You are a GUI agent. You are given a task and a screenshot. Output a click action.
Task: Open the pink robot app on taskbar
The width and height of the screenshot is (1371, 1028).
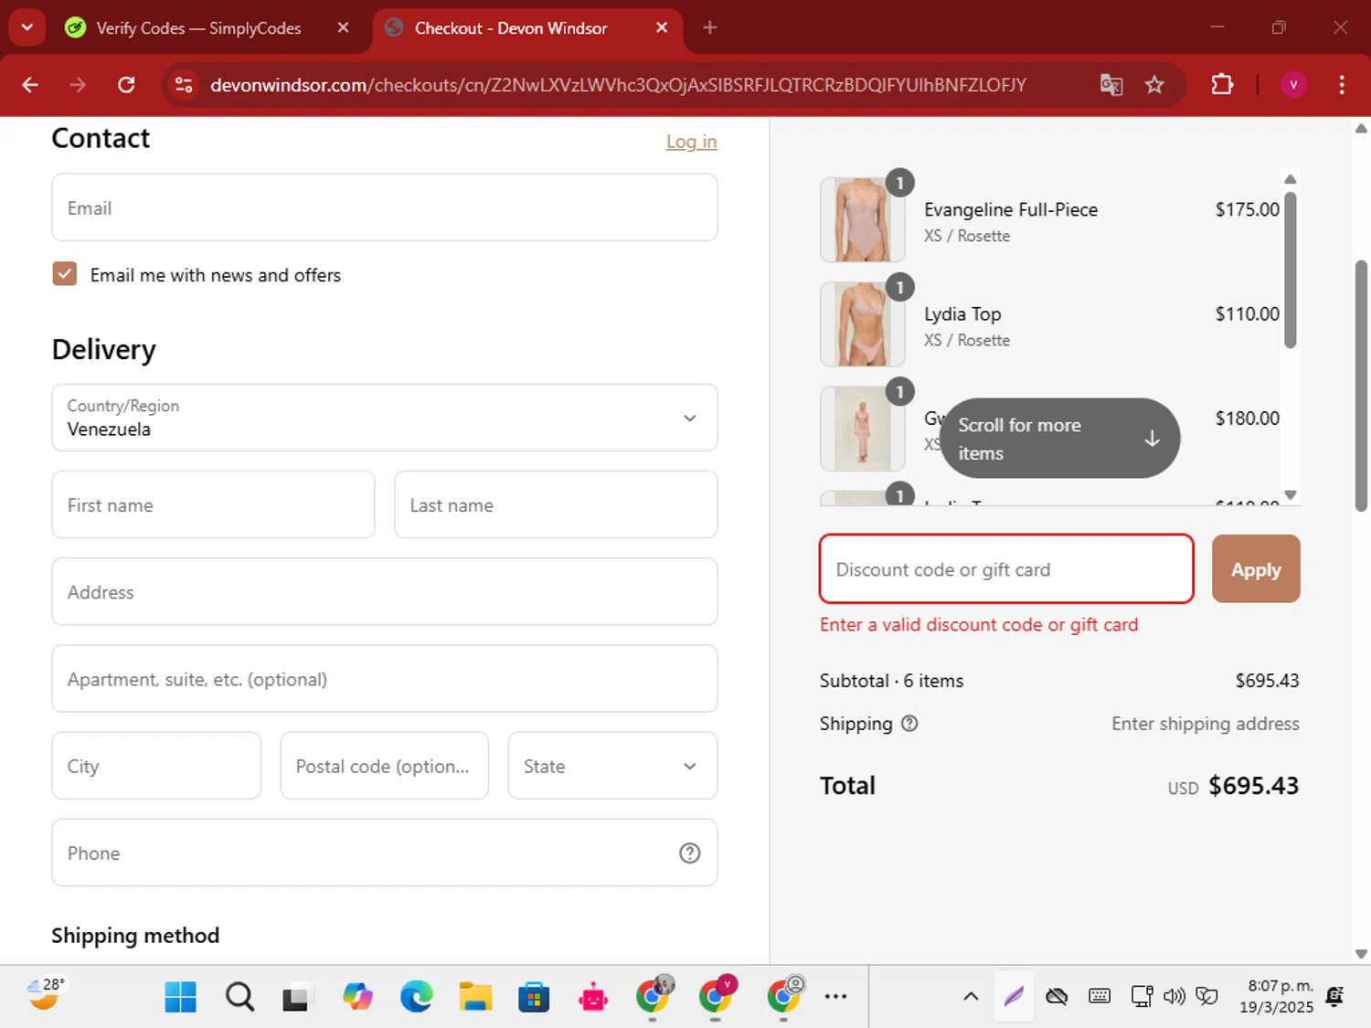coord(593,997)
